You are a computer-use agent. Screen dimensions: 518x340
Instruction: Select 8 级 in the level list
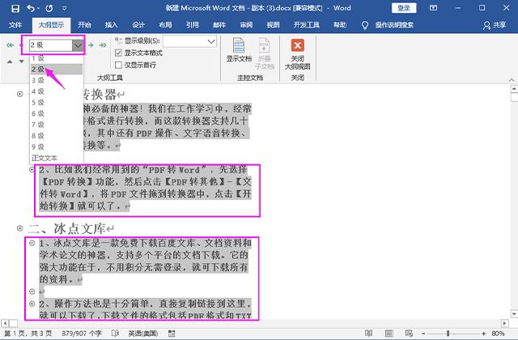(x=56, y=135)
